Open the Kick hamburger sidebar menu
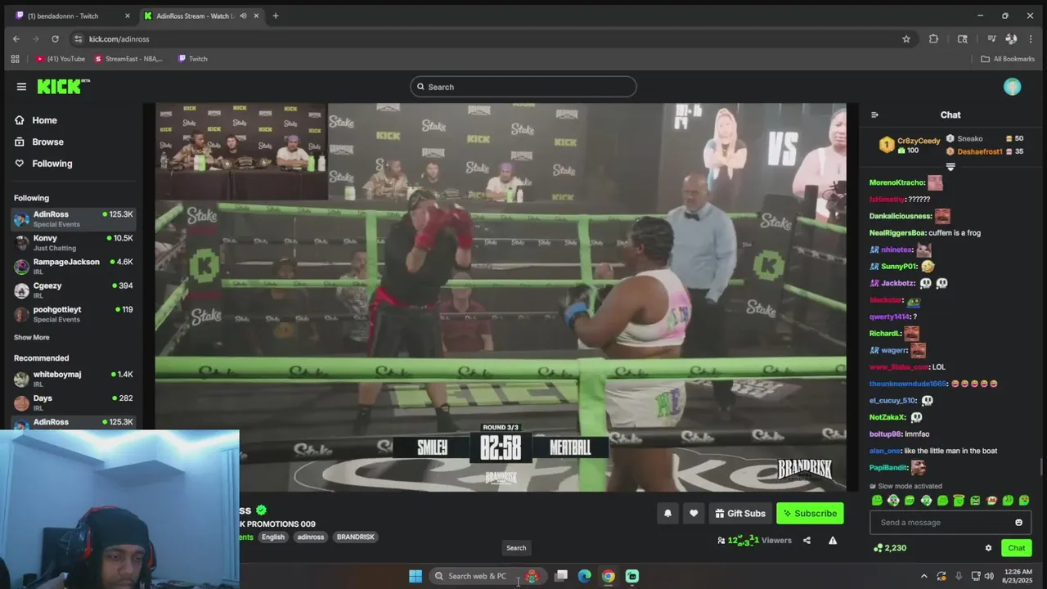 coord(21,87)
